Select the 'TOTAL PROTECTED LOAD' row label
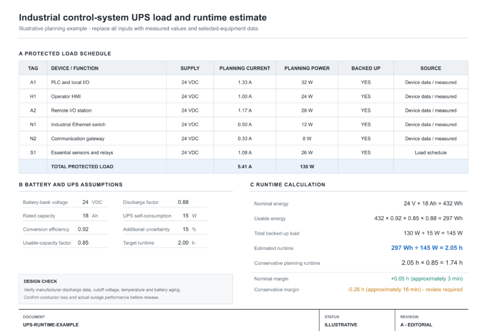This screenshot has height=335, width=487. click(x=82, y=167)
